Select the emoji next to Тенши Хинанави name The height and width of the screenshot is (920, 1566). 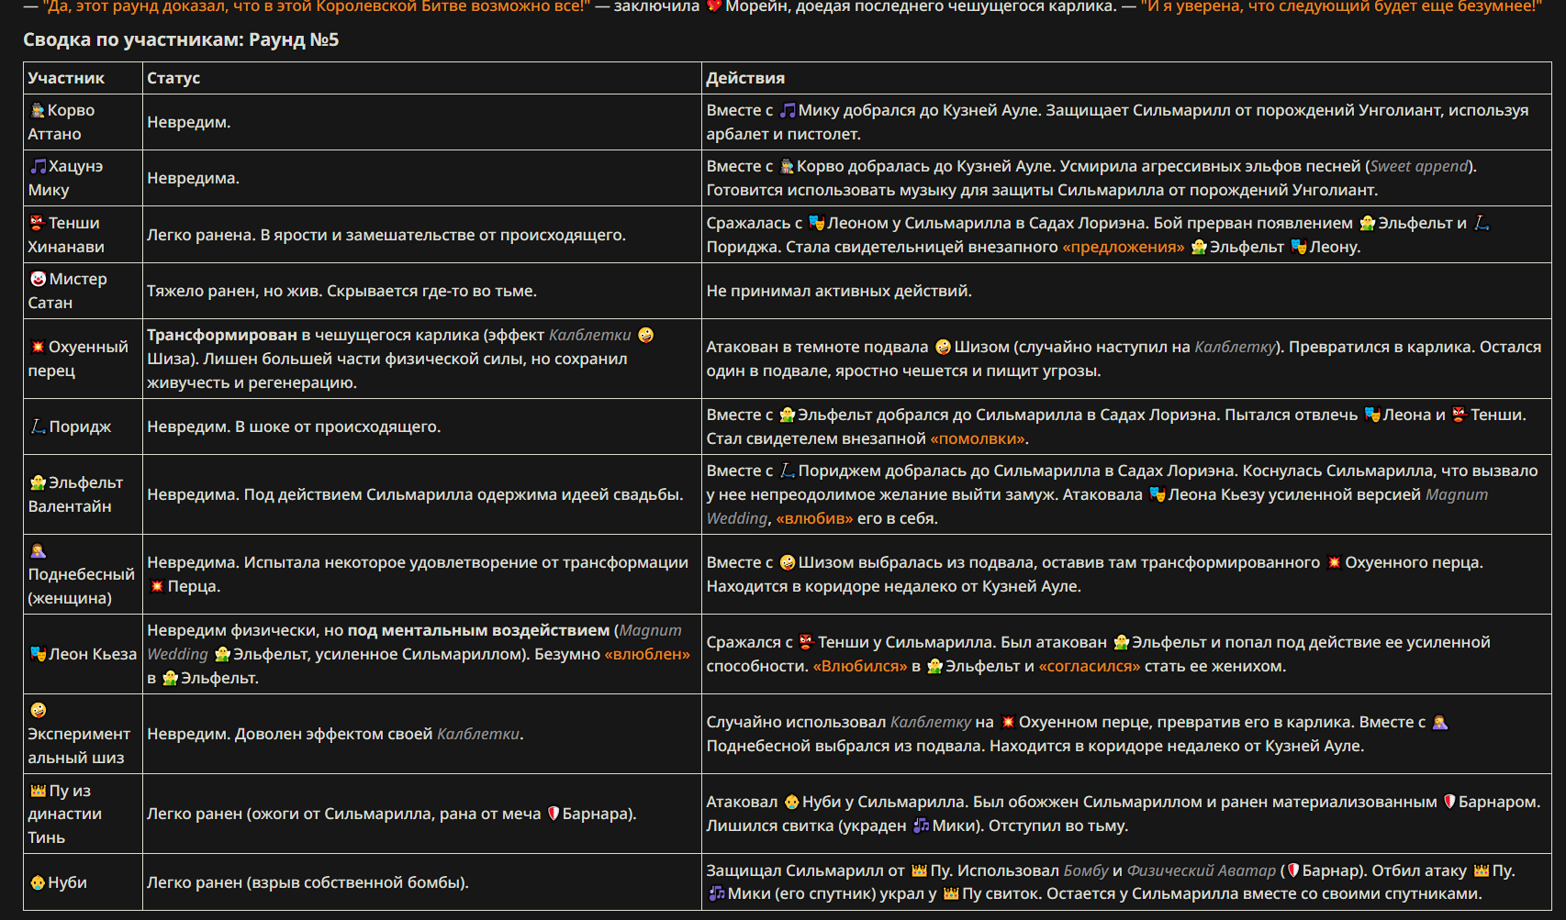click(38, 223)
